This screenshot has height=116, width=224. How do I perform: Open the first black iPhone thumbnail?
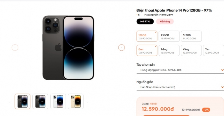coord(22,101)
